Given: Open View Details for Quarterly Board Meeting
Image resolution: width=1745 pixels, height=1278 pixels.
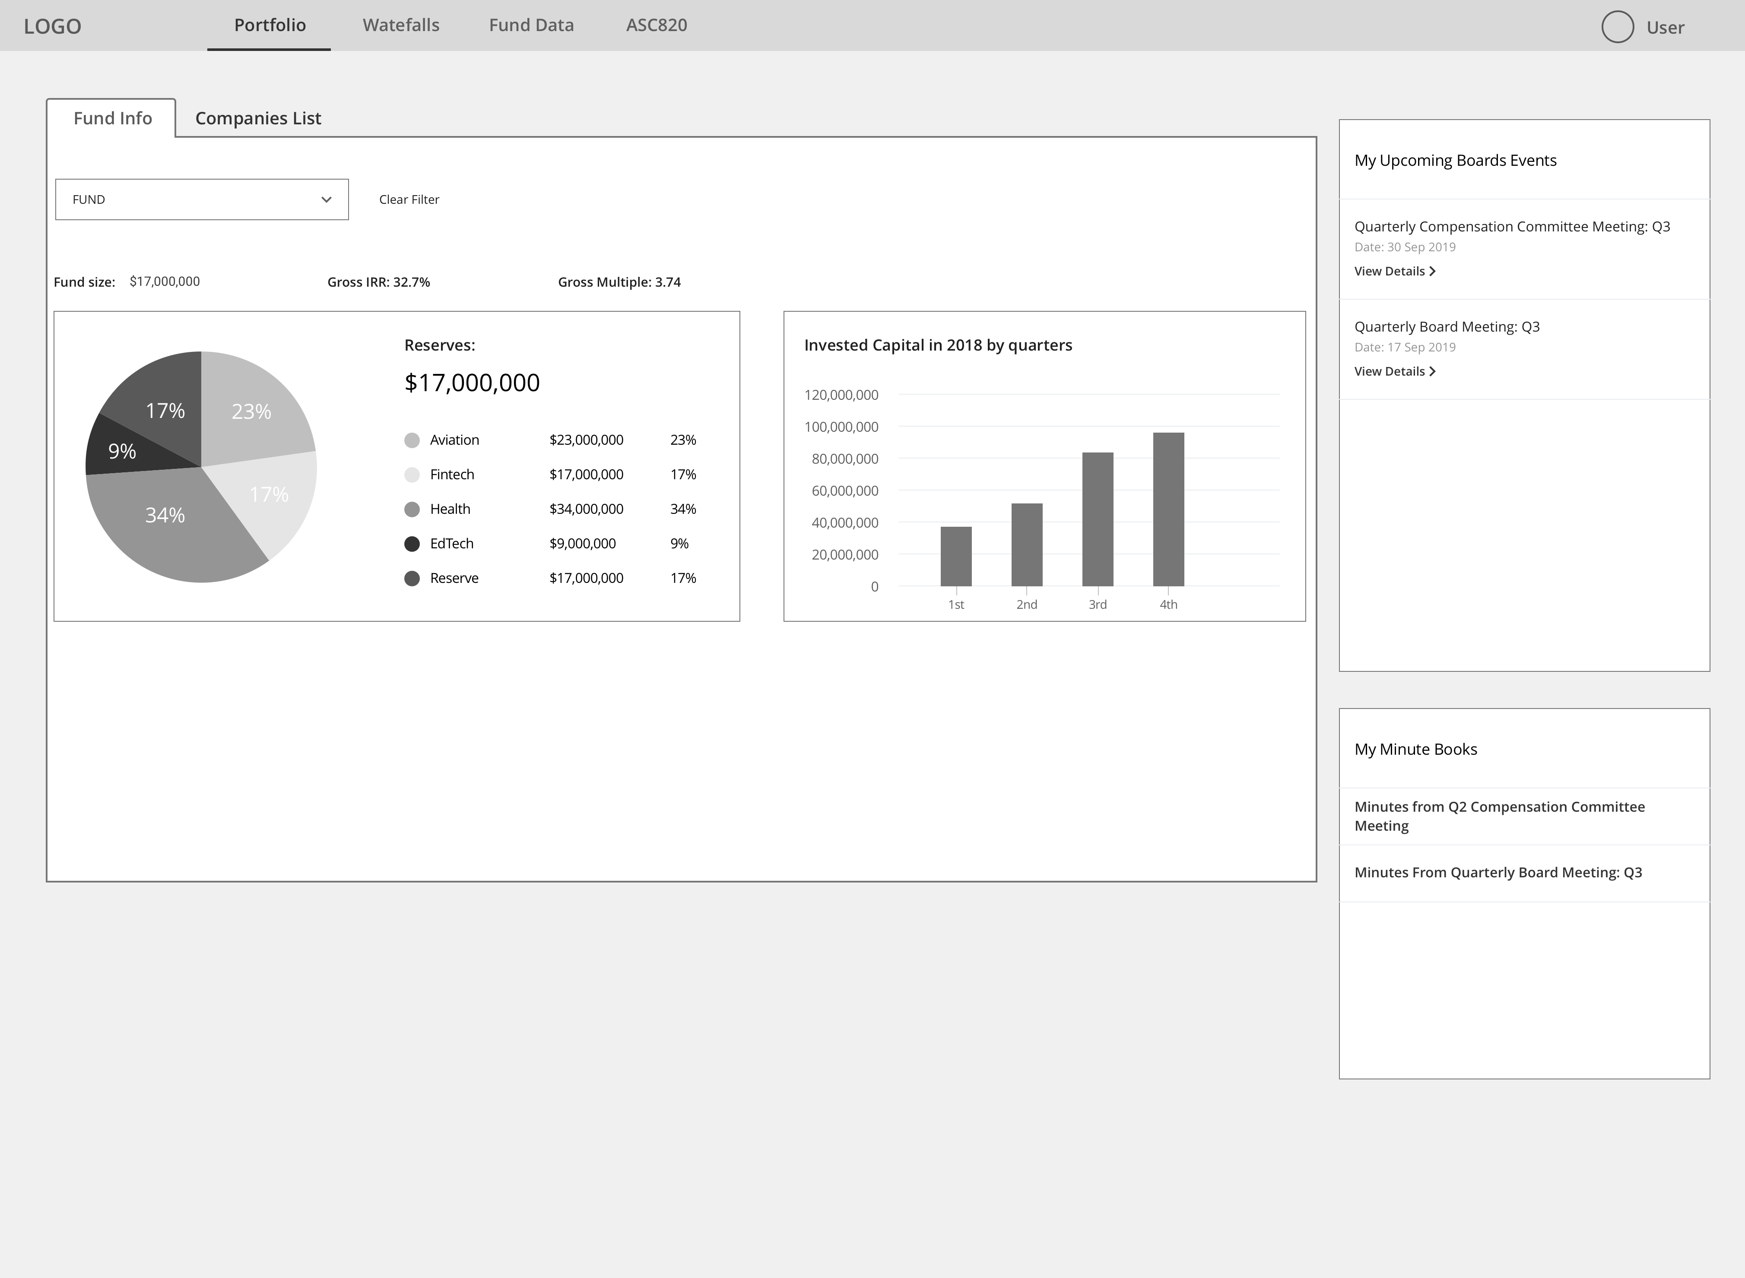Looking at the screenshot, I should 1394,371.
